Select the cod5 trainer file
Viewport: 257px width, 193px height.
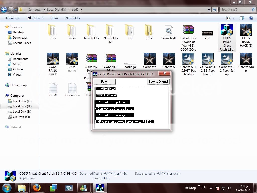click(72, 63)
